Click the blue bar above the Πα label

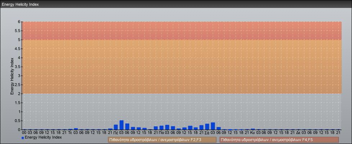point(161,127)
